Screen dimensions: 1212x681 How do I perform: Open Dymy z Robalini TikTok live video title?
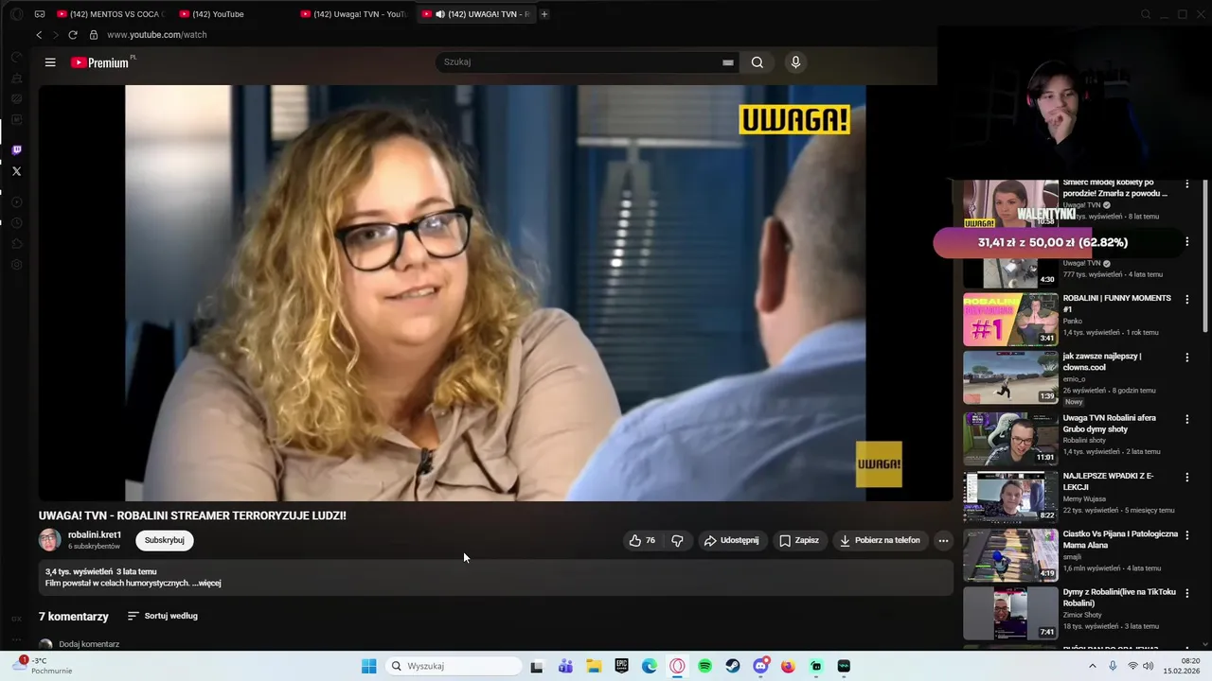[x=1119, y=598]
